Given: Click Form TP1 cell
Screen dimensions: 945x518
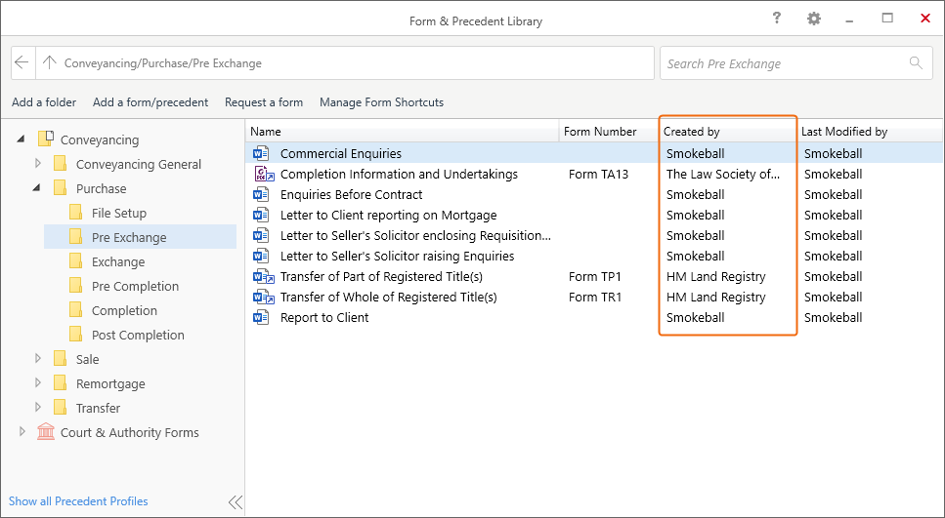Looking at the screenshot, I should (x=595, y=276).
